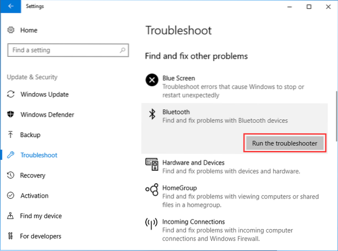The width and height of the screenshot is (338, 251).
Task: Click the Windows Defender shield icon
Action: [11, 115]
